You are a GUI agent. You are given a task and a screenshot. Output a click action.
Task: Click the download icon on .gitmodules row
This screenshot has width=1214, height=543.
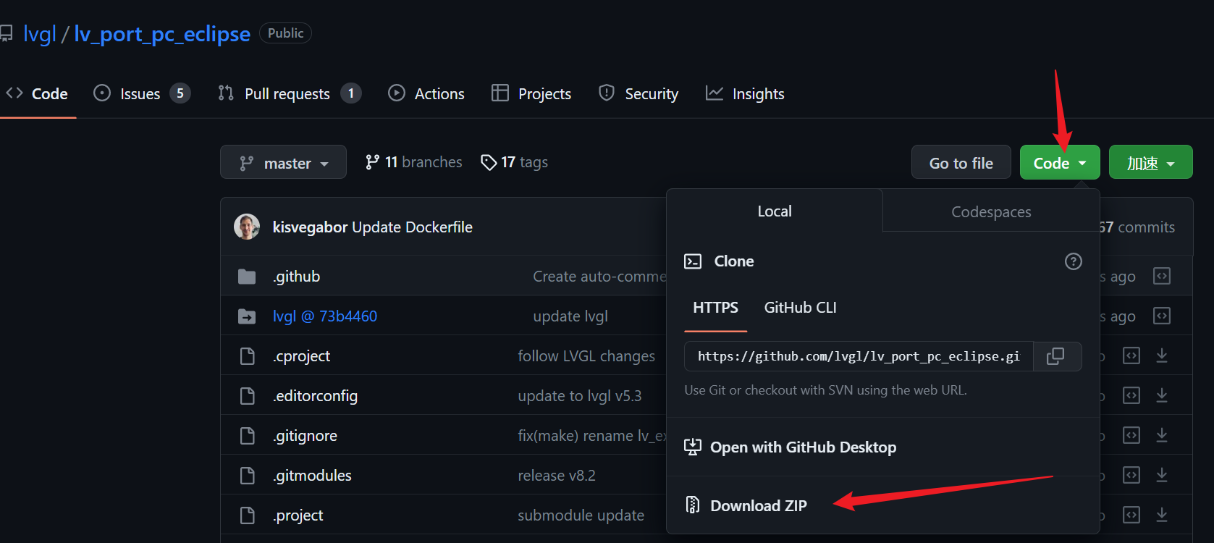click(x=1162, y=475)
